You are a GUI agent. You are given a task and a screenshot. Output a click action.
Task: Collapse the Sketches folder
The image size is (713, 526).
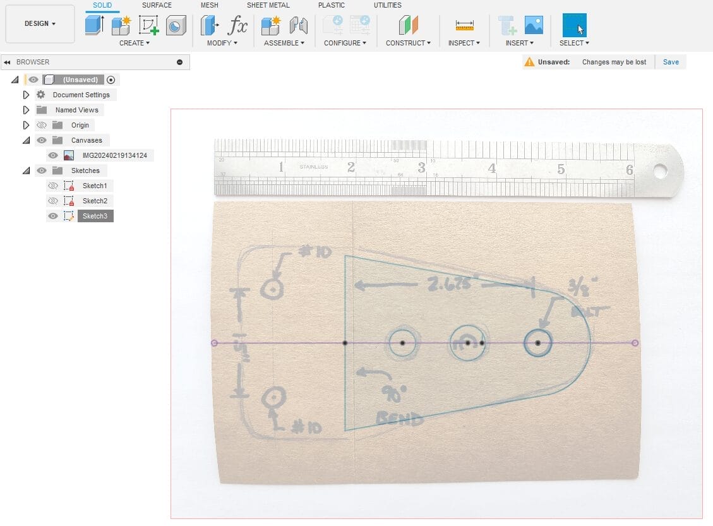pyautogui.click(x=26, y=170)
